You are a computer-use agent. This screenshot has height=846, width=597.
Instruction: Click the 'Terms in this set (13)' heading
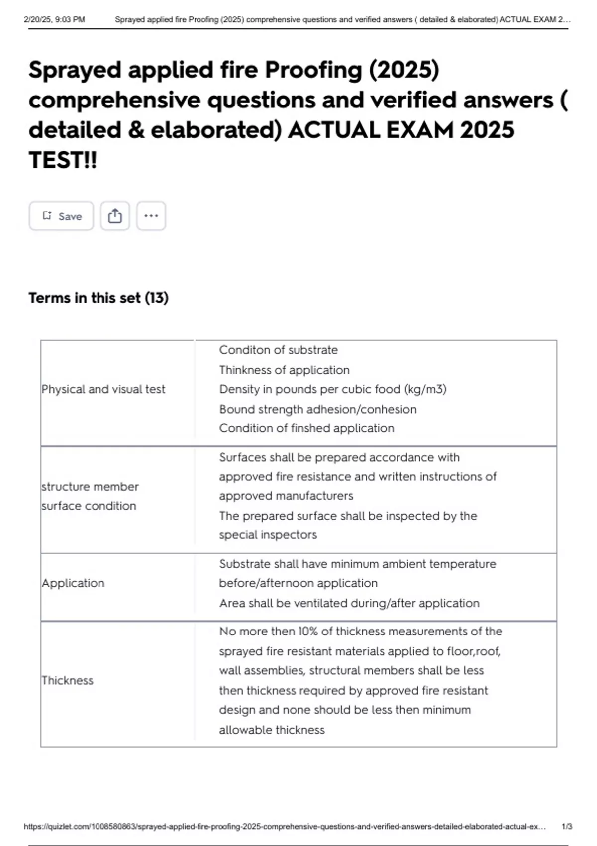click(99, 297)
